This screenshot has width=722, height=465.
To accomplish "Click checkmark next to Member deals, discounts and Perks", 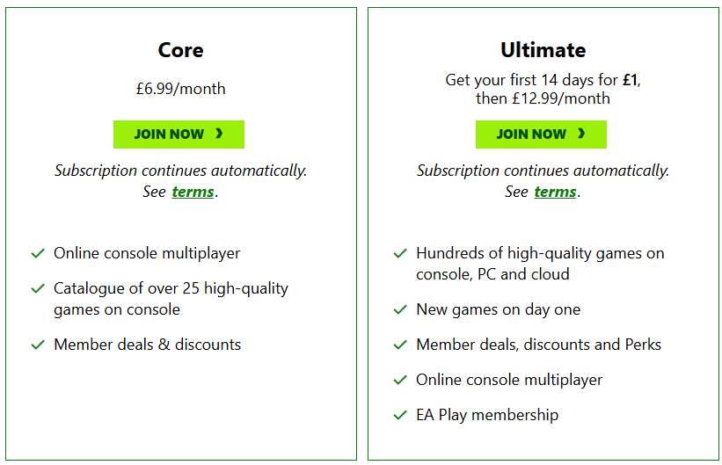I will [400, 345].
